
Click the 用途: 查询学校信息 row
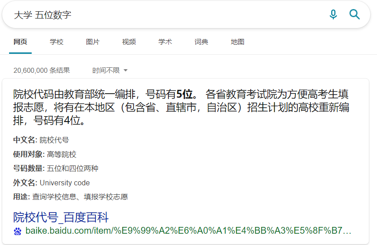[x=71, y=197]
